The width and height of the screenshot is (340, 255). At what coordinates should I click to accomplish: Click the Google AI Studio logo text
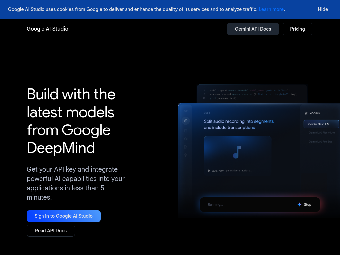pyautogui.click(x=47, y=29)
